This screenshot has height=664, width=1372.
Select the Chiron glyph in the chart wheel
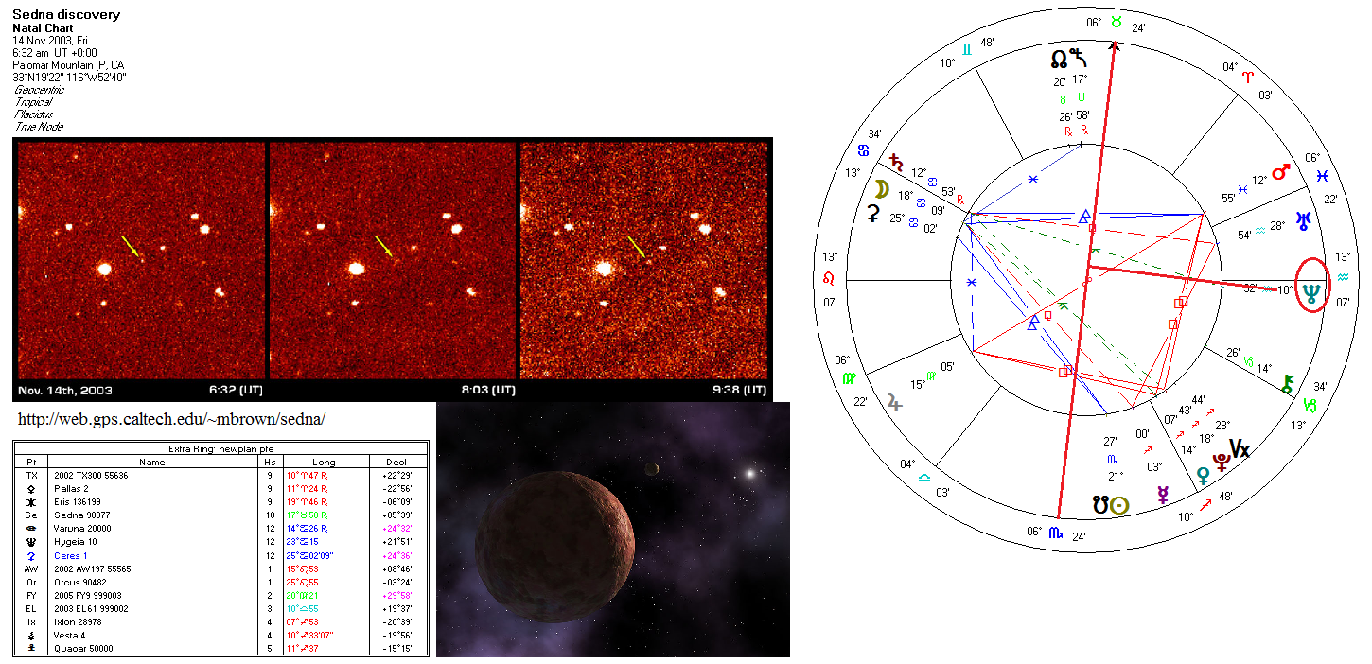[1287, 384]
